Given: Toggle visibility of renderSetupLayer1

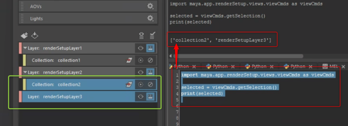Looking at the screenshot, I should coord(140,48).
